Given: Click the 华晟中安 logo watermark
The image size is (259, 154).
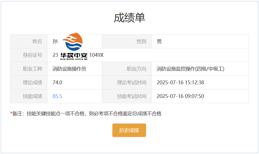Looking at the screenshot, I should pyautogui.click(x=74, y=47).
